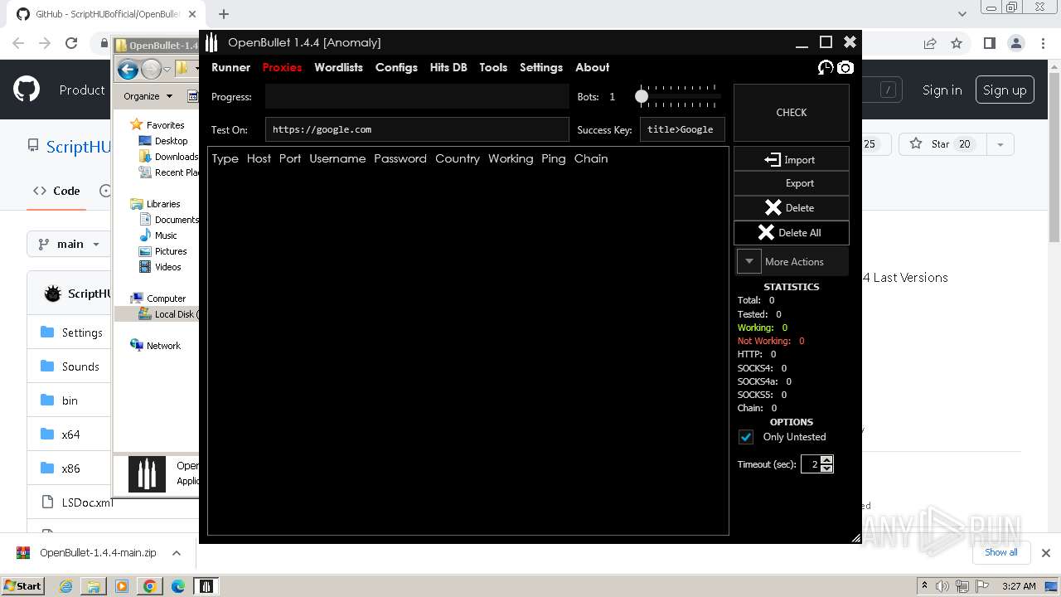1061x597 pixels.
Task: Click the Success Key field
Action: point(682,129)
